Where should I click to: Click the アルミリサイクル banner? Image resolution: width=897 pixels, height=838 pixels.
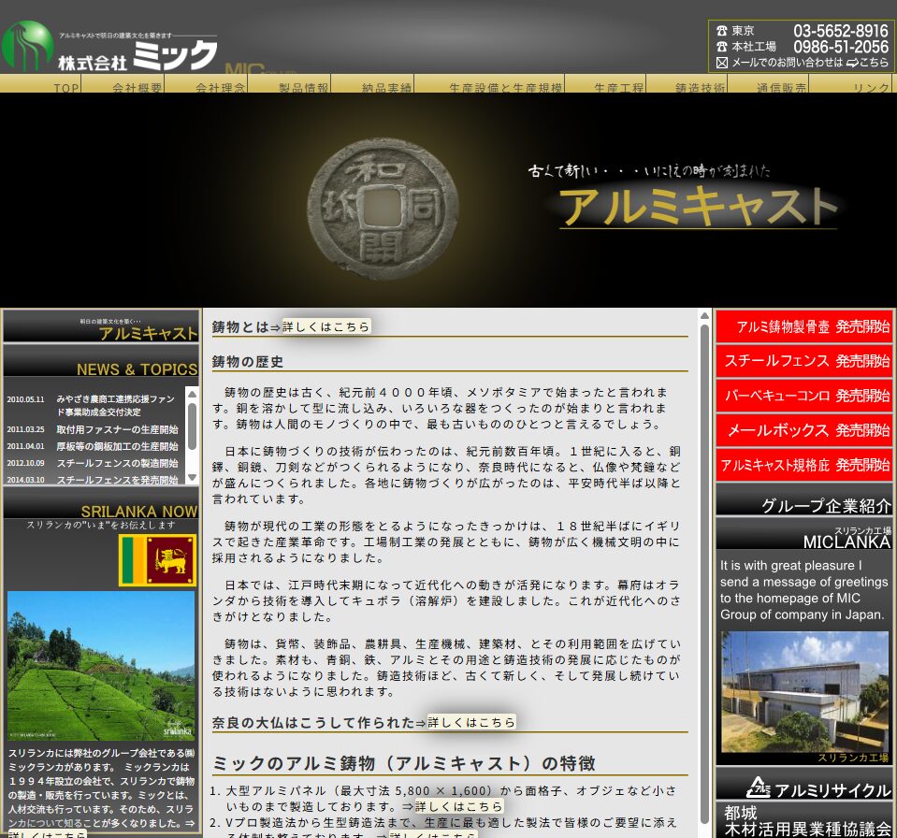click(803, 783)
